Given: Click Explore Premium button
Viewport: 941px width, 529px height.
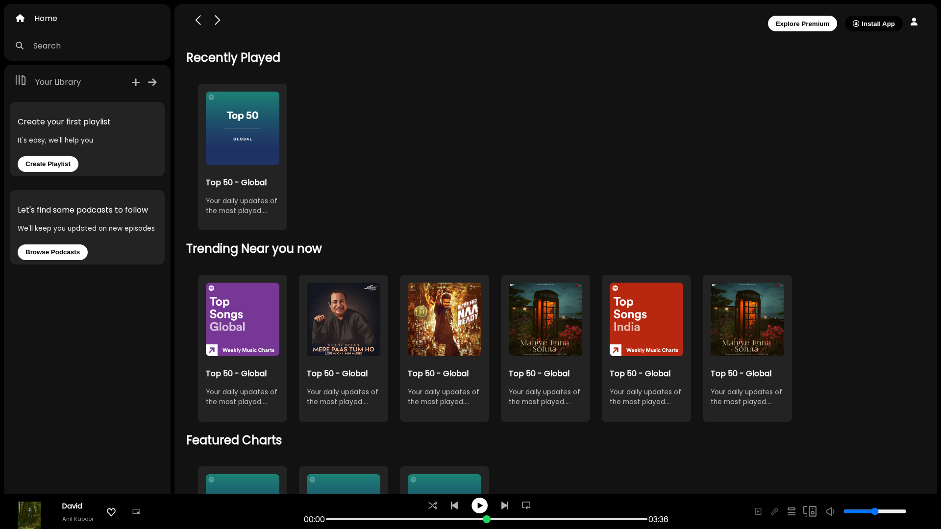Looking at the screenshot, I should pos(802,24).
